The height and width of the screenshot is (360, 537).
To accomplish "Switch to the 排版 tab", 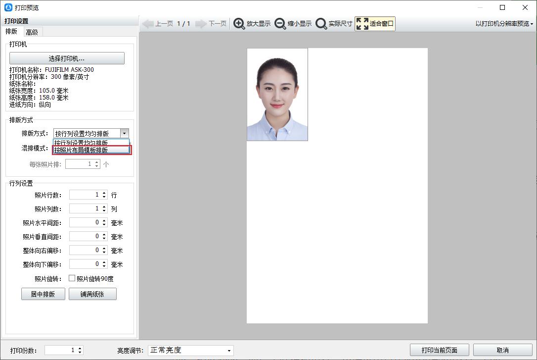I will pos(11,32).
